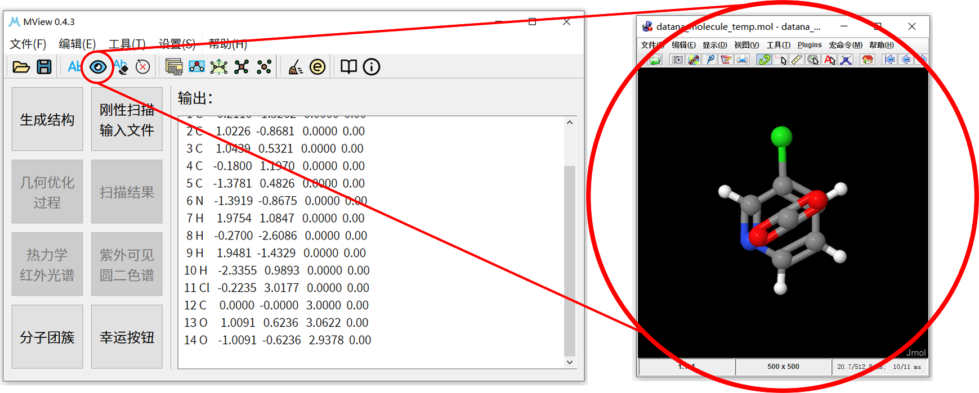The image size is (979, 393).
Task: Click output row '9 H 1.9481 -1.4329'
Action: tap(276, 253)
